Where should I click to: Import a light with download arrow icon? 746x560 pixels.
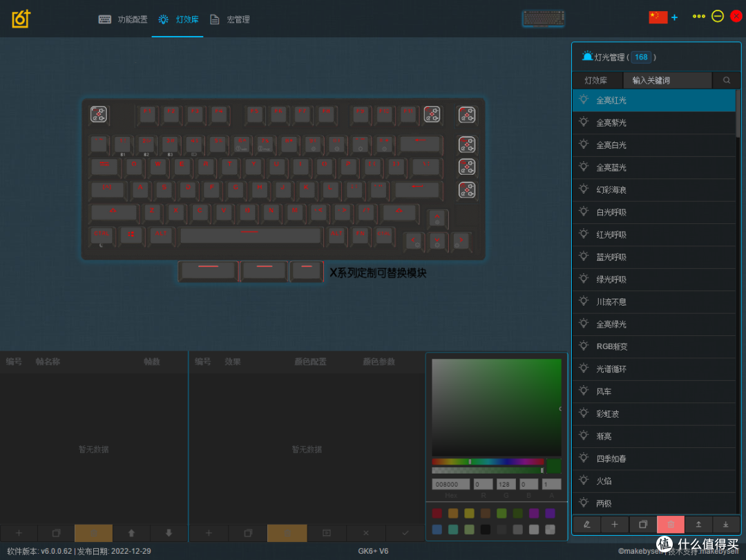[726, 524]
